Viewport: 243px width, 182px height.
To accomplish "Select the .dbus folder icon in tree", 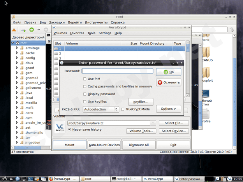I will (22, 63).
